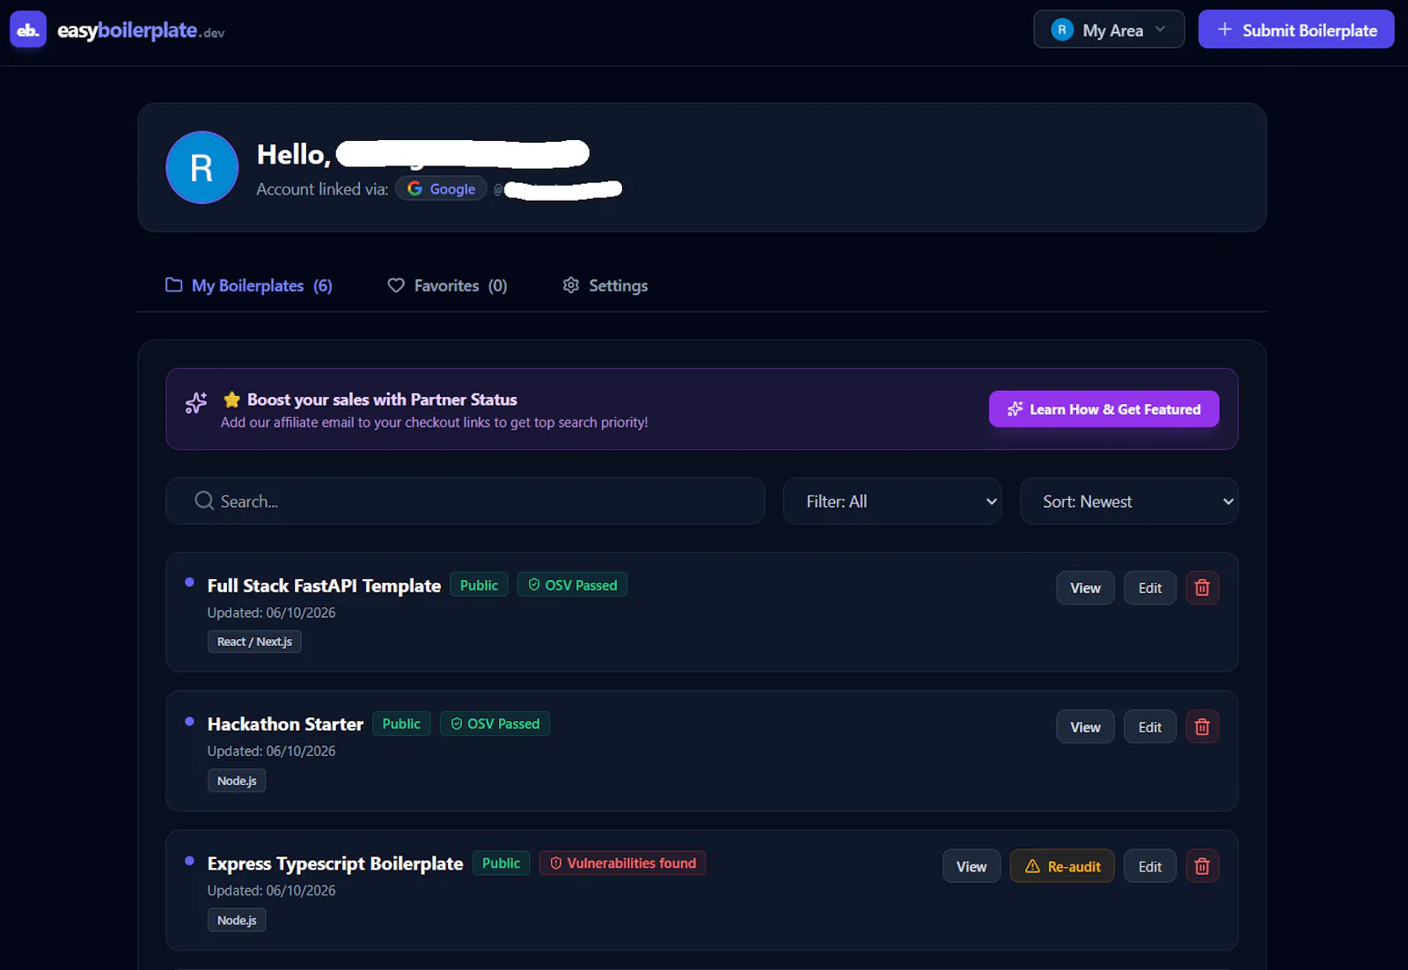Click Learn How & Get Featured
The image size is (1408, 970).
1104,409
